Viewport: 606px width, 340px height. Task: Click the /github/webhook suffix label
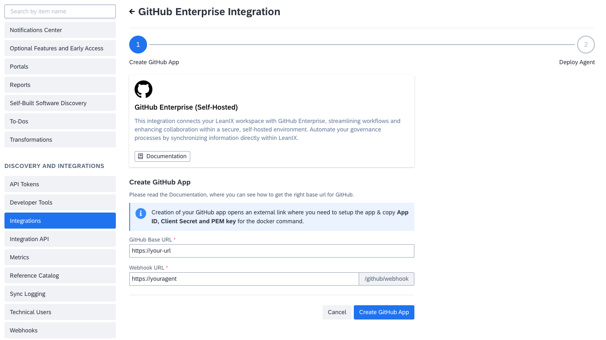387,279
